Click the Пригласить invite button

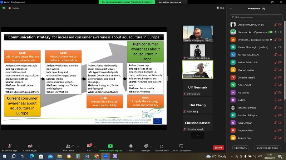tap(240, 148)
